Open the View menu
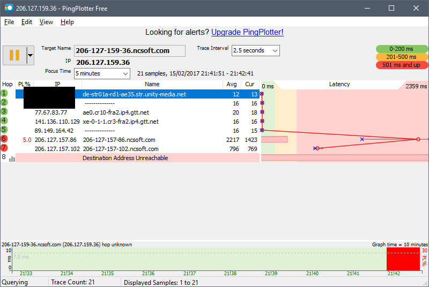This screenshot has height=287, width=429. point(46,22)
